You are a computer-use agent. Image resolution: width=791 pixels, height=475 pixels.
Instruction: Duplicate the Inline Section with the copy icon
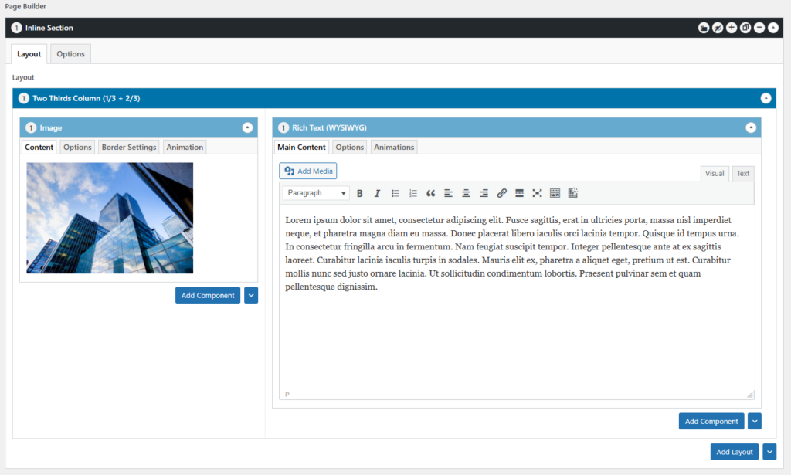(745, 28)
